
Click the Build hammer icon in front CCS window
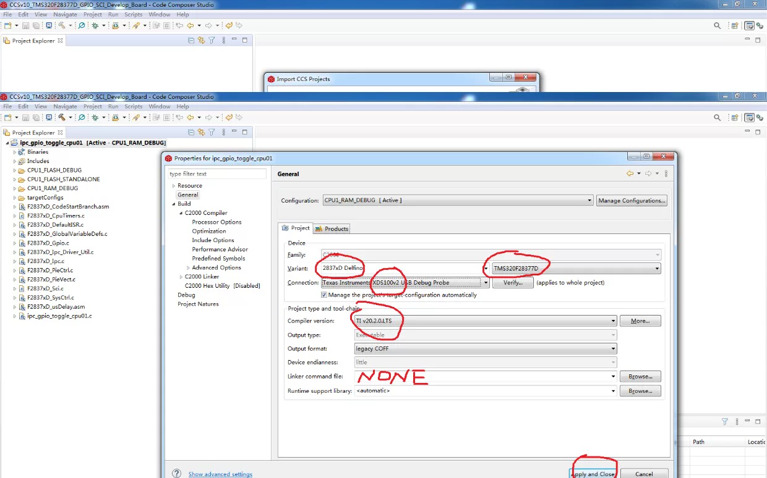click(62, 117)
